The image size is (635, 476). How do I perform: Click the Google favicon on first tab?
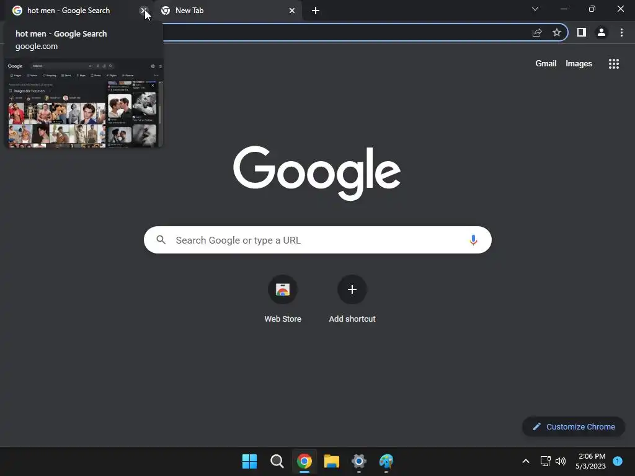17,11
